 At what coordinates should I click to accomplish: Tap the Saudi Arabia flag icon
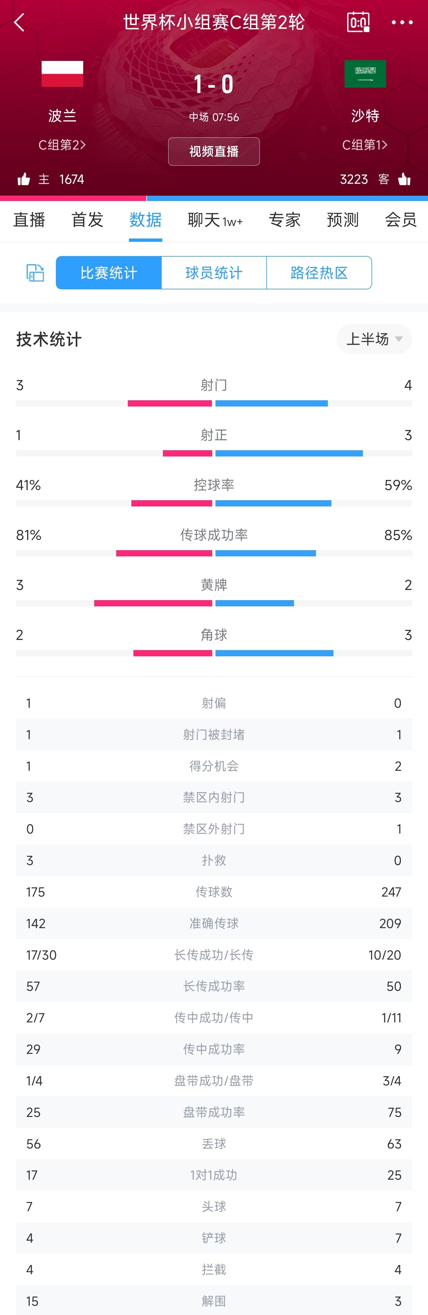tap(365, 74)
